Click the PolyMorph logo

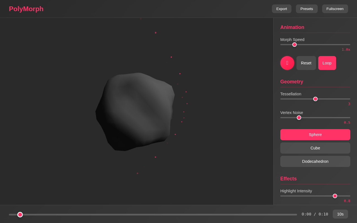[x=26, y=9]
